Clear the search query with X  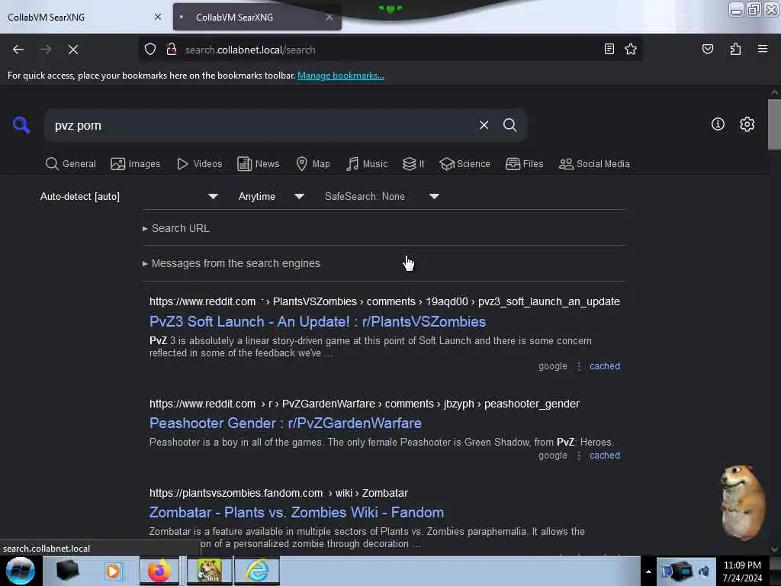pyautogui.click(x=484, y=125)
